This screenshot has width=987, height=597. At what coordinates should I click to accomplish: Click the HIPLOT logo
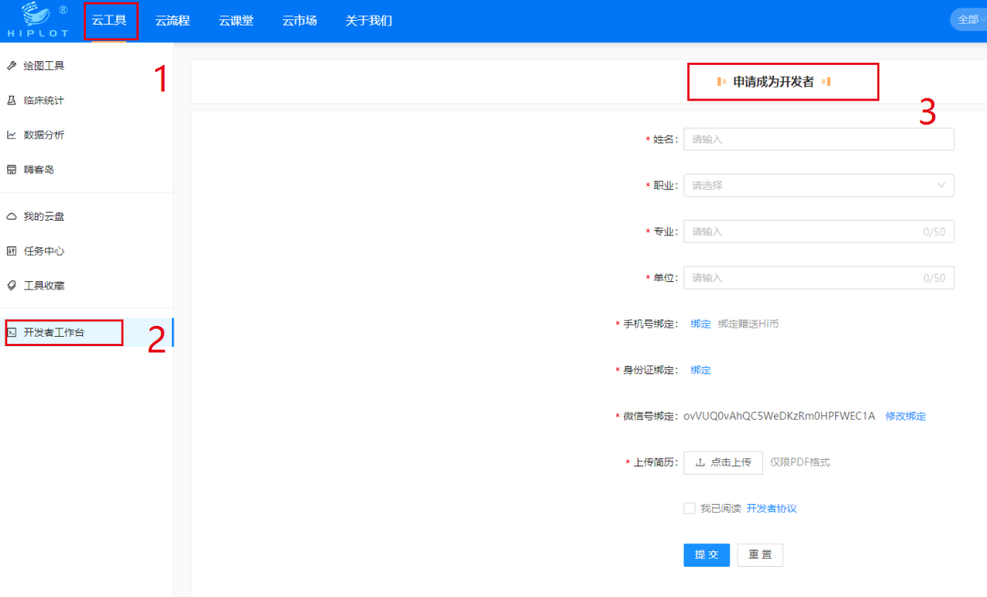(37, 19)
